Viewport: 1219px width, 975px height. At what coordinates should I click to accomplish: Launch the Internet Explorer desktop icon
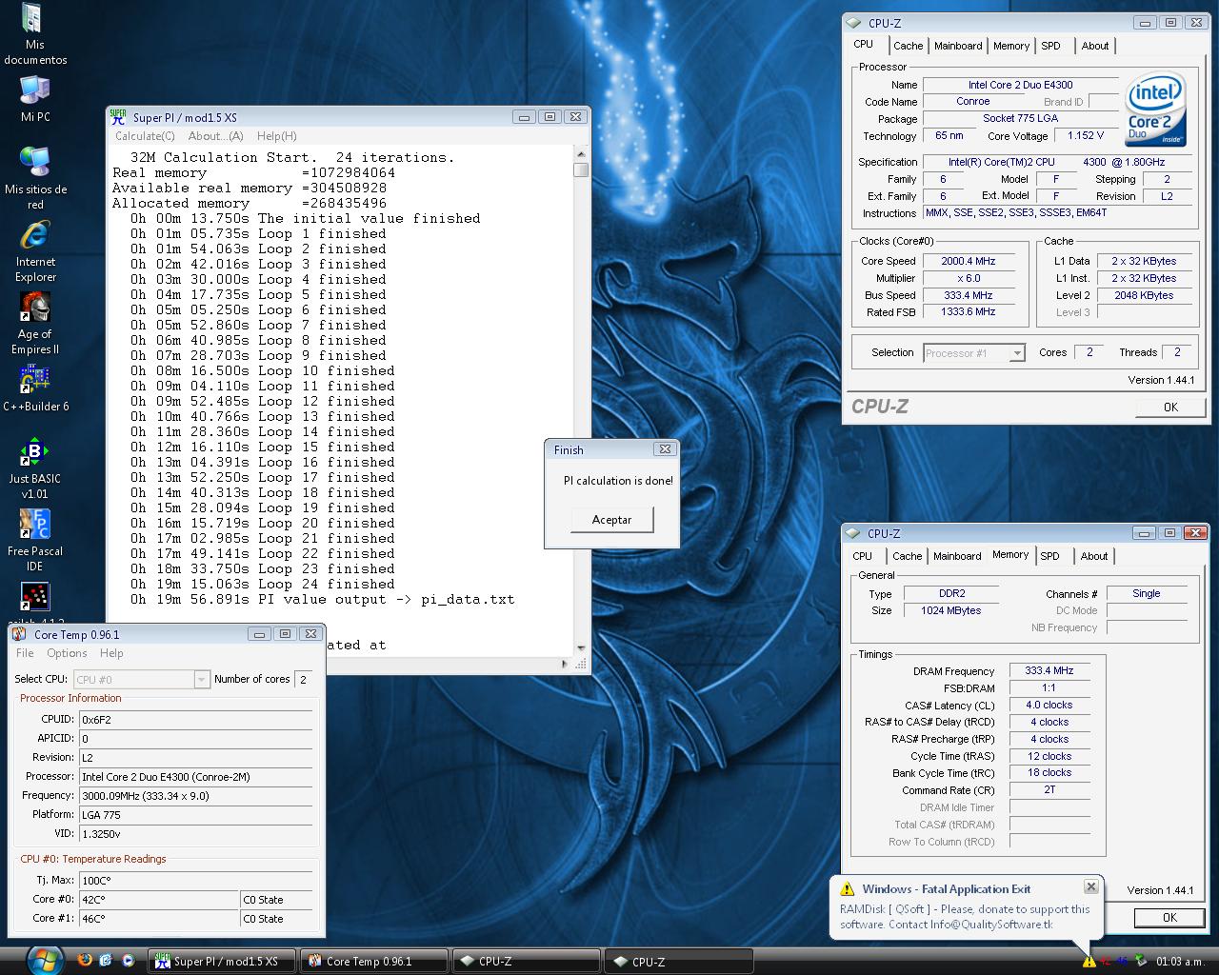[x=35, y=251]
